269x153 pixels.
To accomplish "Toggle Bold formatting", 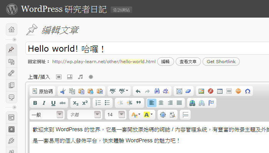I will point(35,103).
